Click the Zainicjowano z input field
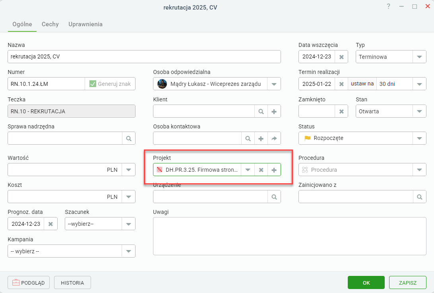This screenshot has height=293, width=434. tap(356, 197)
